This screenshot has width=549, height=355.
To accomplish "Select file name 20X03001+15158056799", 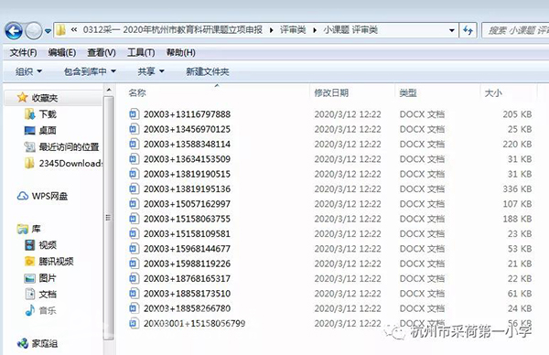I will [x=194, y=324].
